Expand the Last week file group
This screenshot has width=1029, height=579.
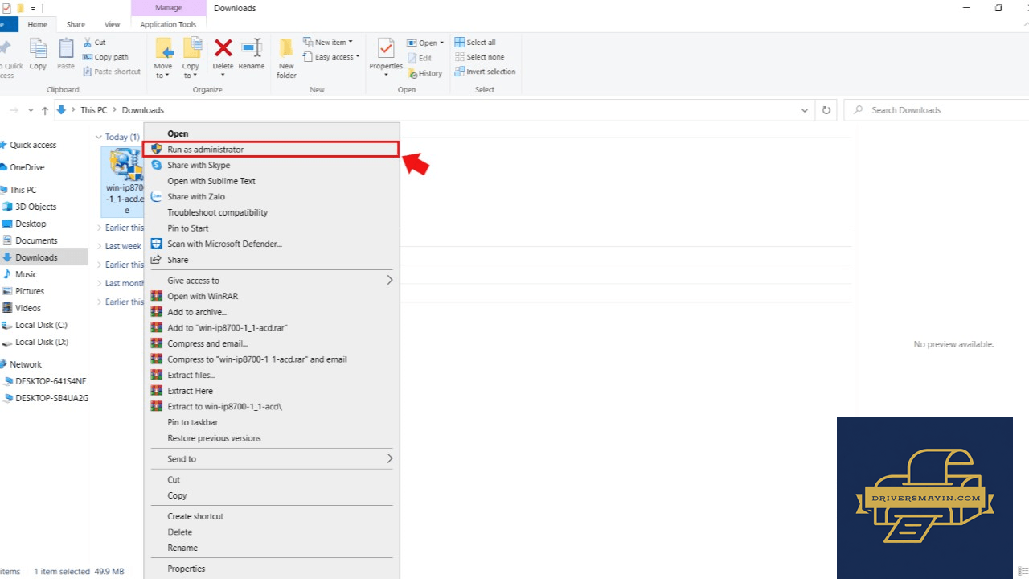99,246
